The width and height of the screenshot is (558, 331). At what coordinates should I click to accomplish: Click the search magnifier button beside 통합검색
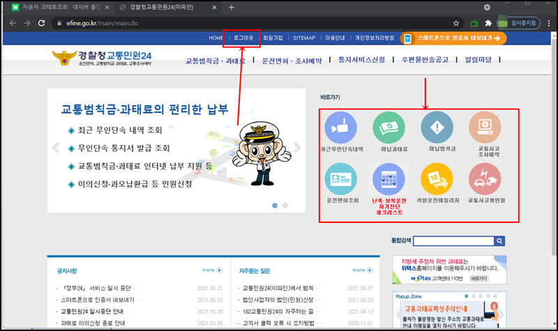499,241
